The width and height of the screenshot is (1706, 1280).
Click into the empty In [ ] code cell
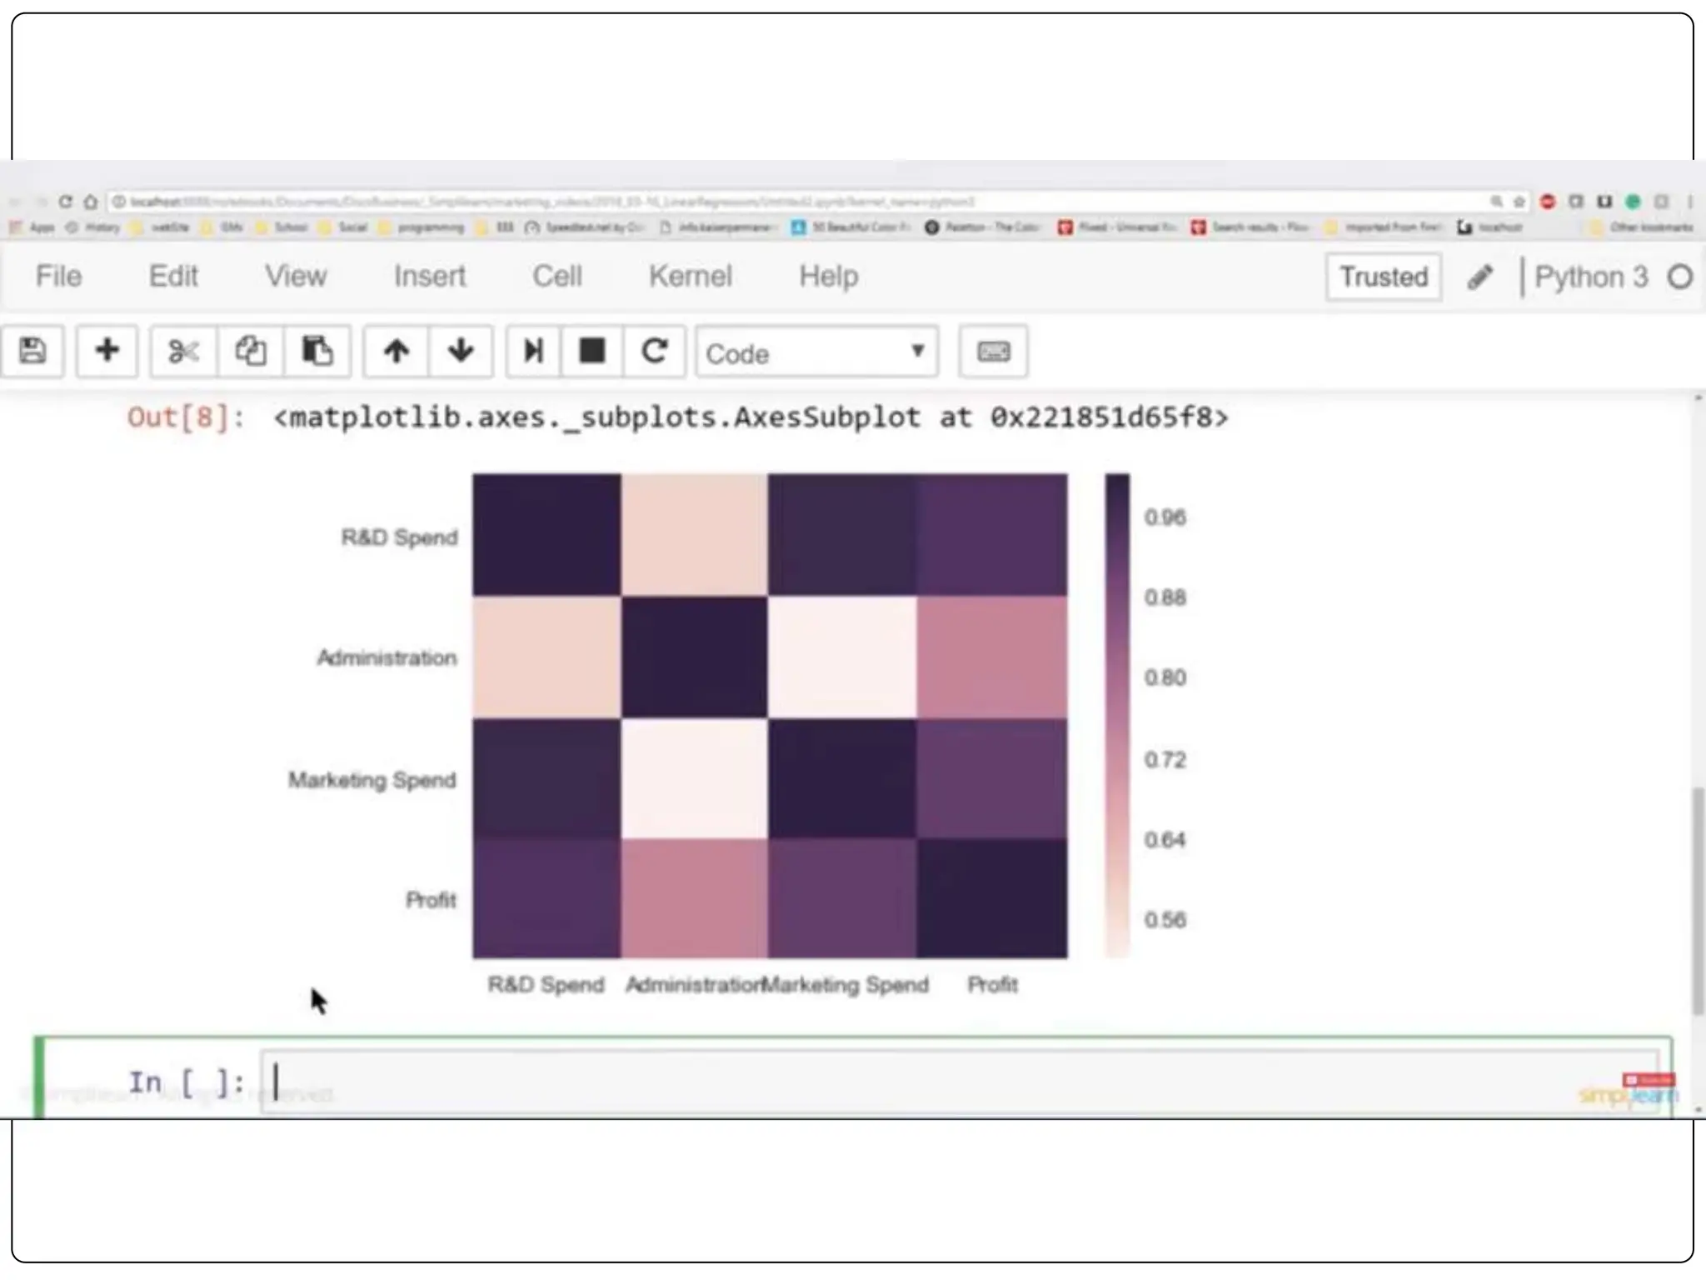click(916, 1083)
